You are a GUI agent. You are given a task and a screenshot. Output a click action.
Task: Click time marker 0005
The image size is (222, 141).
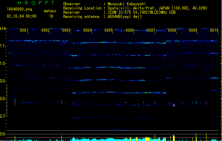pos(109,30)
